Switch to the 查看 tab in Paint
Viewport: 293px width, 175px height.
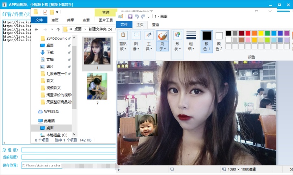pos(155,24)
